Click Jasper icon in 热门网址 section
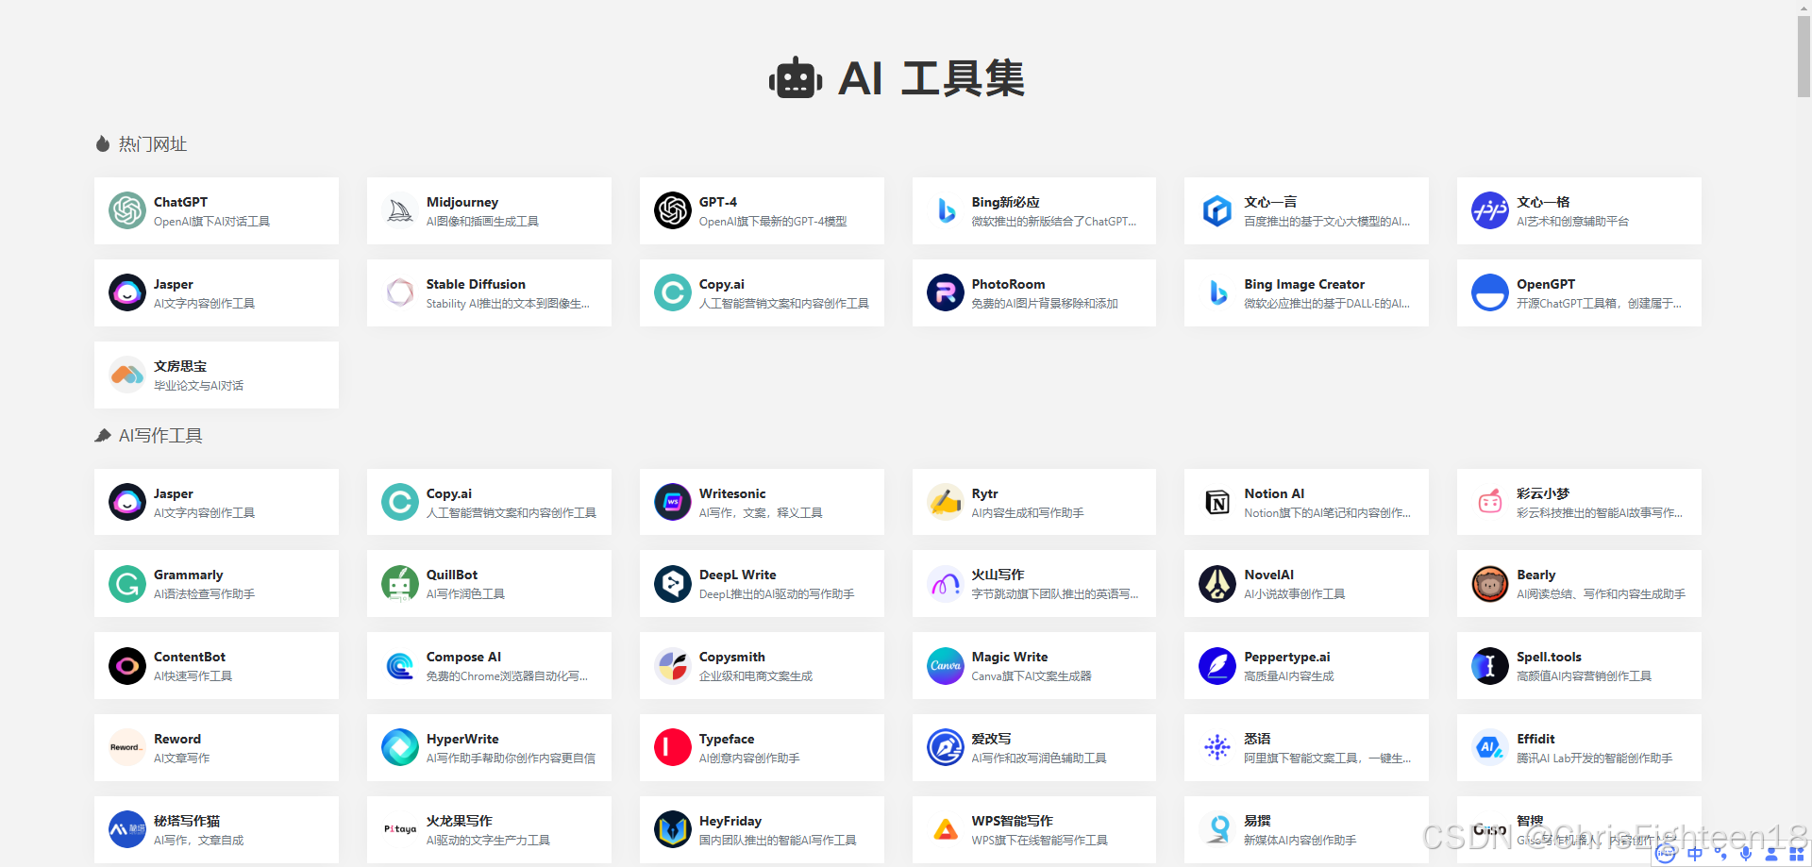Viewport: 1812px width, 867px height. 126,292
